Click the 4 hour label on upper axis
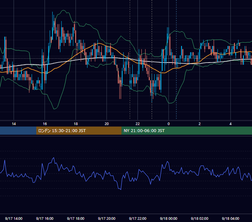The image size is (252, 222). point(231,124)
